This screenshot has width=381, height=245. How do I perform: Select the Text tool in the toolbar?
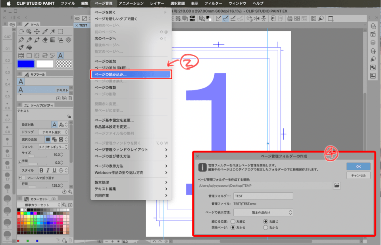[60, 55]
